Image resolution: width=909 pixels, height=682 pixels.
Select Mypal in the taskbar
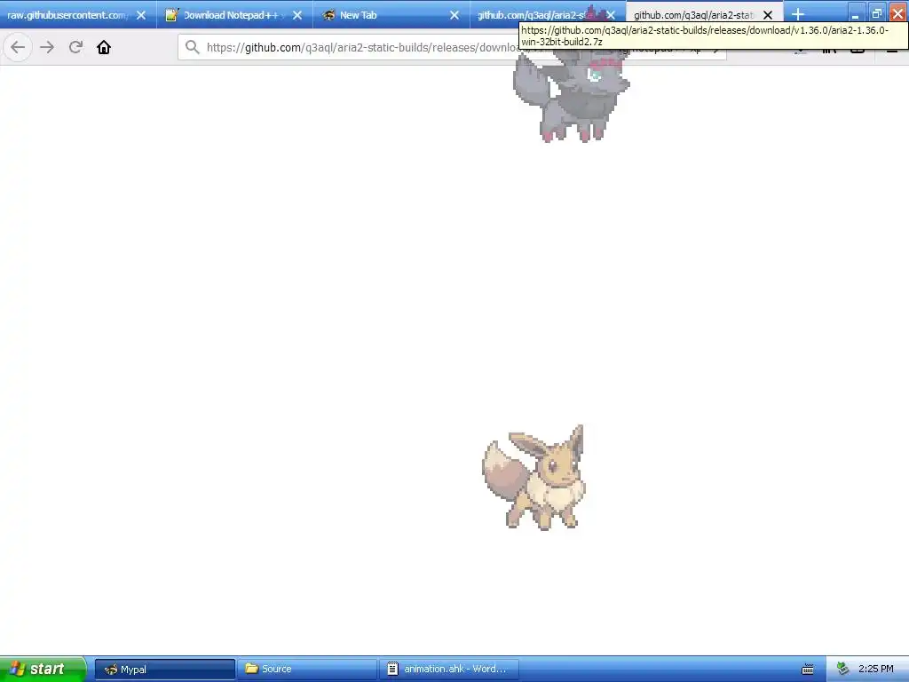(165, 670)
